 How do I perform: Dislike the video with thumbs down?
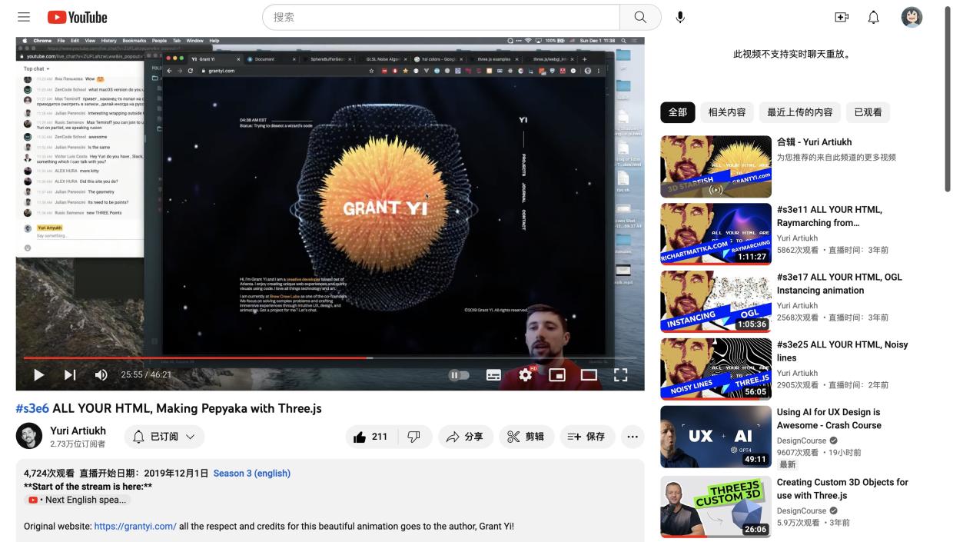click(413, 437)
